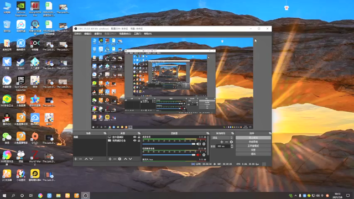Click the second Controls panel button (recording)
The image size is (354, 199).
(x=253, y=142)
